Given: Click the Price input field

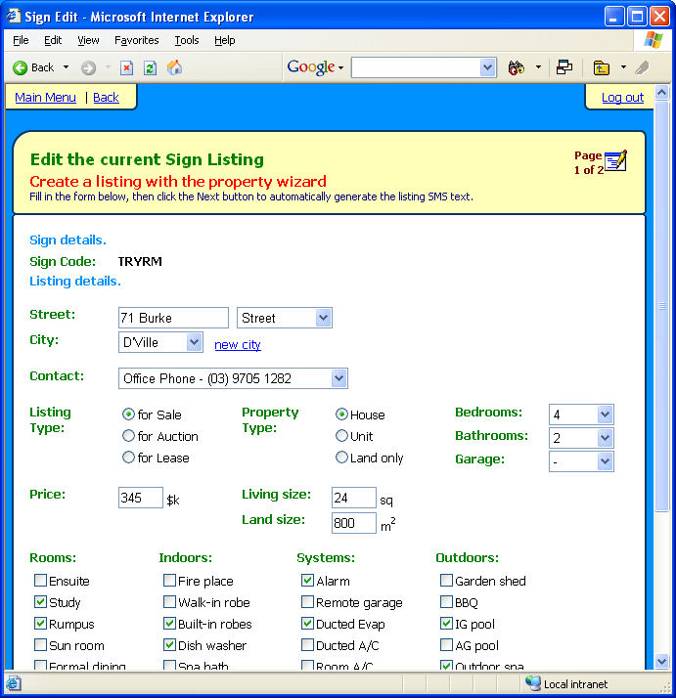Looking at the screenshot, I should point(140,498).
